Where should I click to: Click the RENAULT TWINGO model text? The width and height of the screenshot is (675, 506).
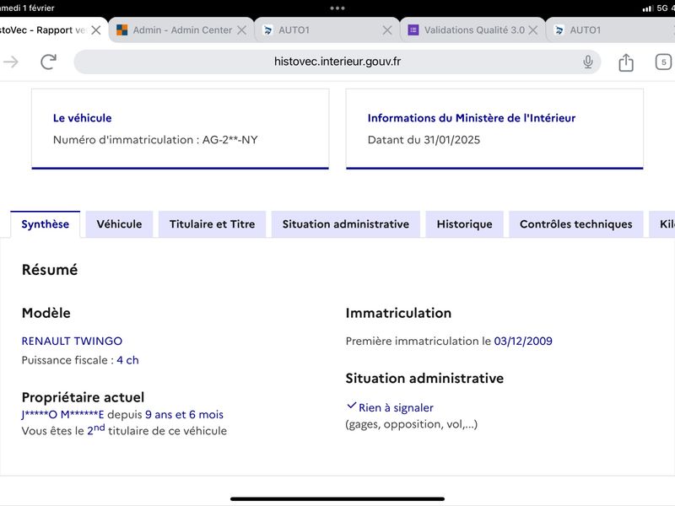tap(72, 341)
